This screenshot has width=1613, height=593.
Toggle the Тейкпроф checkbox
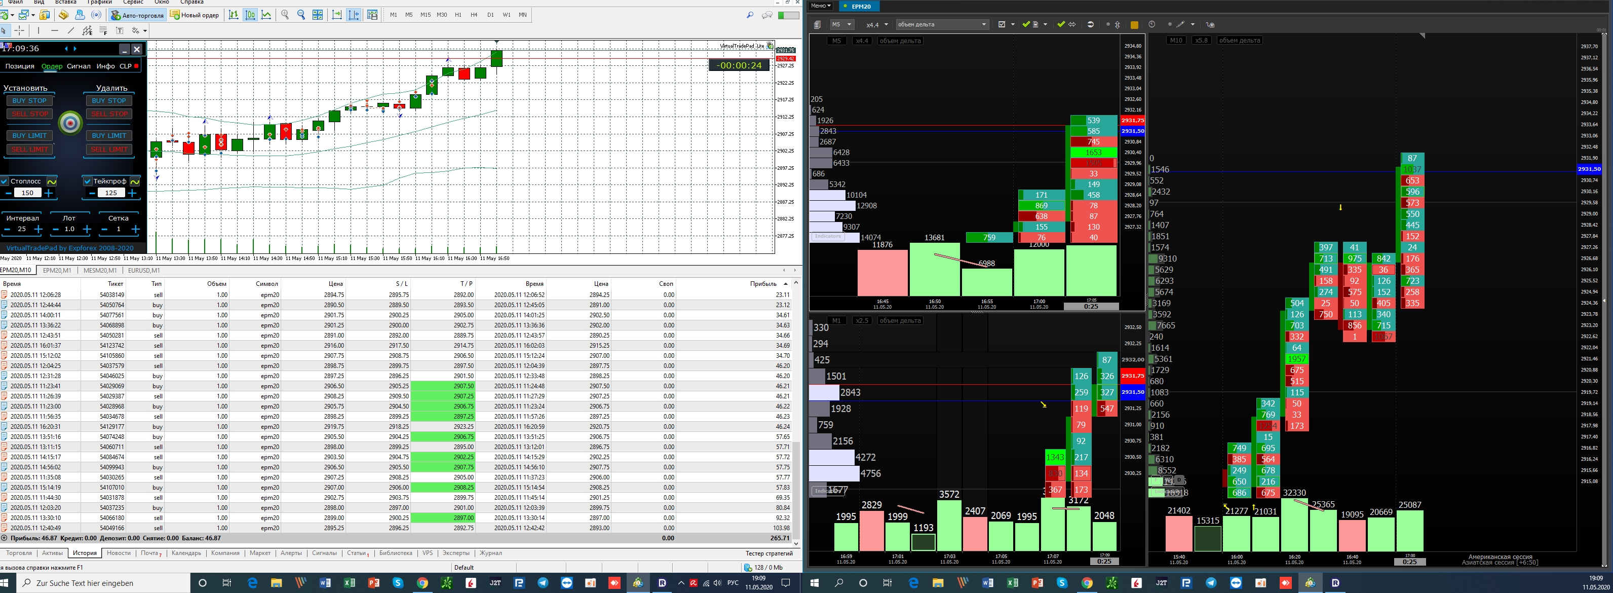coord(88,181)
